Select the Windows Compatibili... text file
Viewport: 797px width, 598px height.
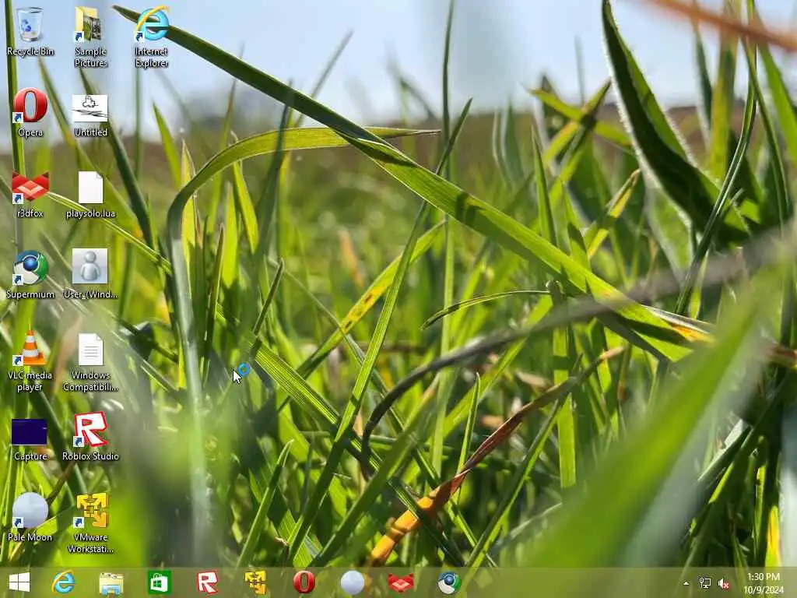[x=90, y=363]
